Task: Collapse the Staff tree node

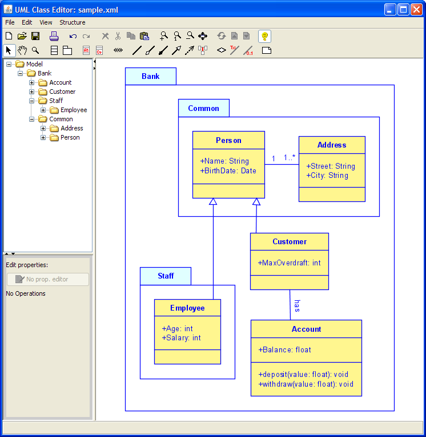Action: coord(32,101)
